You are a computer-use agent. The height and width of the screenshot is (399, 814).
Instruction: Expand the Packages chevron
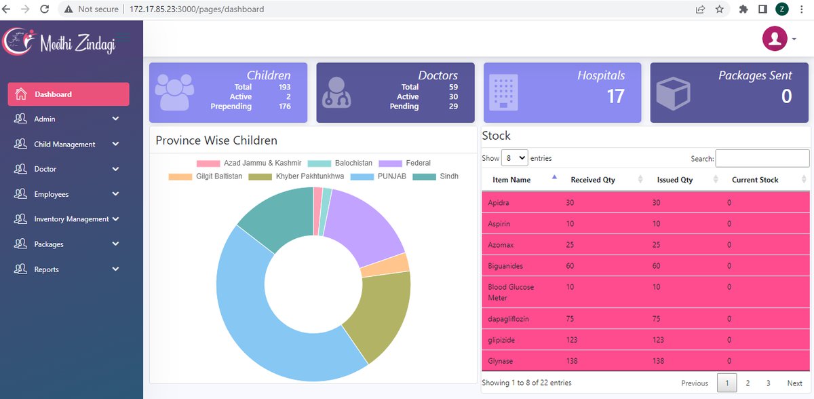coord(115,244)
